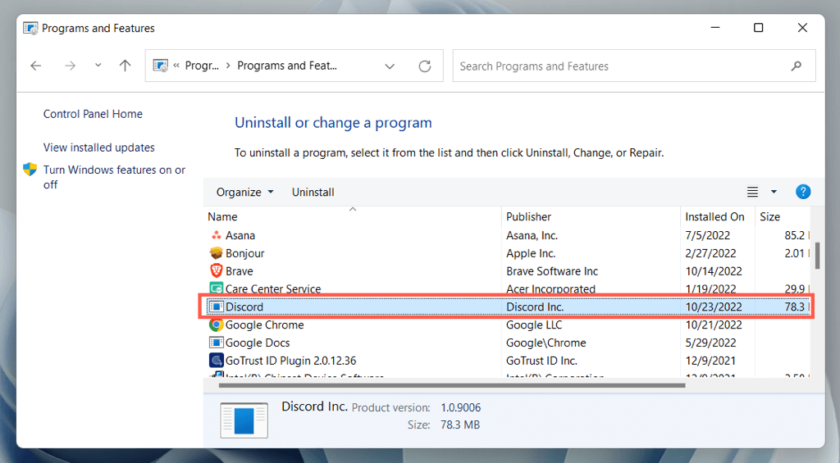The height and width of the screenshot is (463, 840).
Task: Expand the view options dropdown arrow
Action: pyautogui.click(x=774, y=192)
